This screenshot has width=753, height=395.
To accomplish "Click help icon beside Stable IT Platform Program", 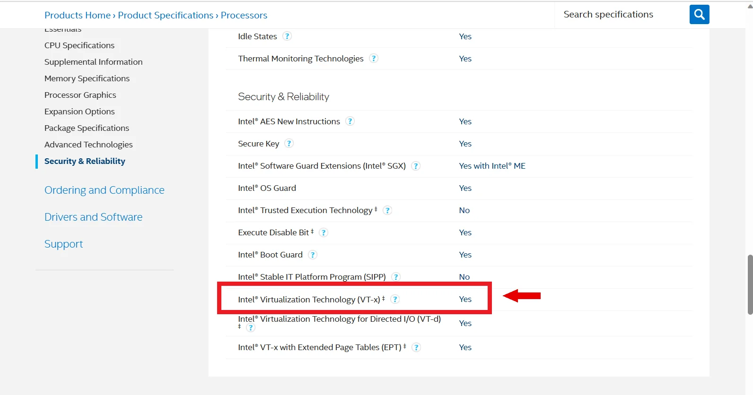I will click(x=396, y=277).
